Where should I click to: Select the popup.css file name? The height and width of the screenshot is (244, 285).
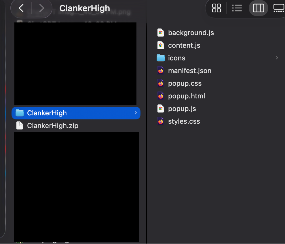coord(185,83)
